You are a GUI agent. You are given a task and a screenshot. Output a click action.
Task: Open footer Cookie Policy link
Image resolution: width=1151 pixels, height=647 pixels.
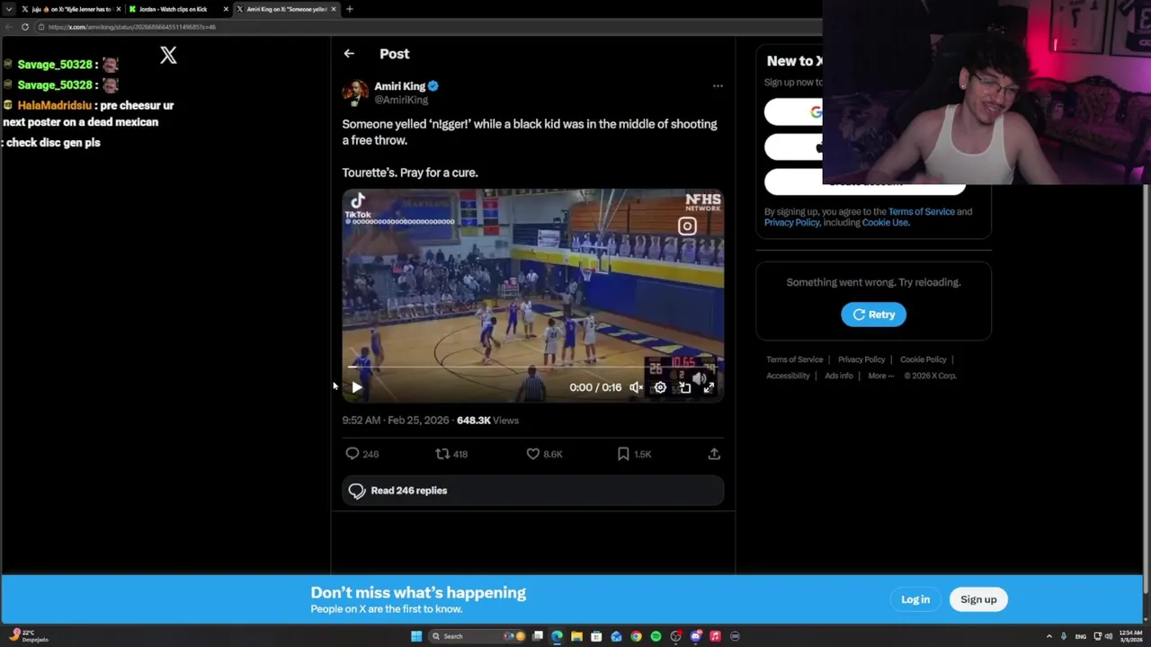(923, 359)
